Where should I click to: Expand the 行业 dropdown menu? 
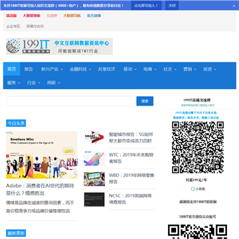coord(33,83)
